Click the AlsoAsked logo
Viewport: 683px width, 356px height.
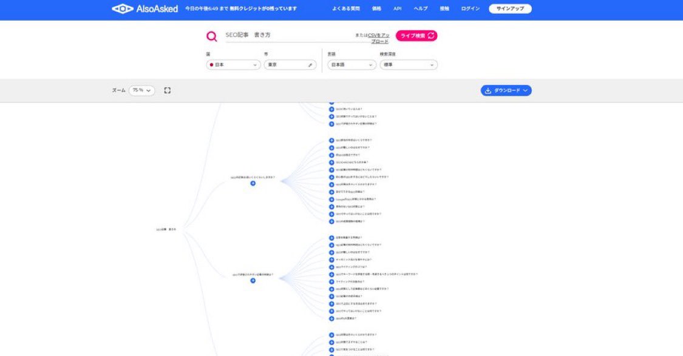click(145, 8)
